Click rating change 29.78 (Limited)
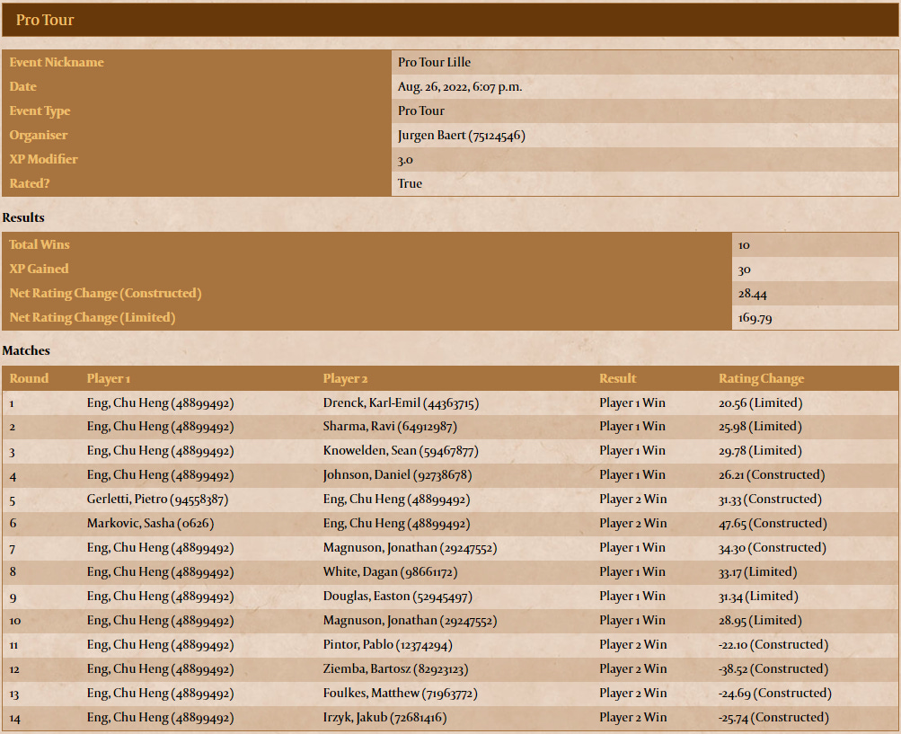The height and width of the screenshot is (734, 901). [x=760, y=451]
